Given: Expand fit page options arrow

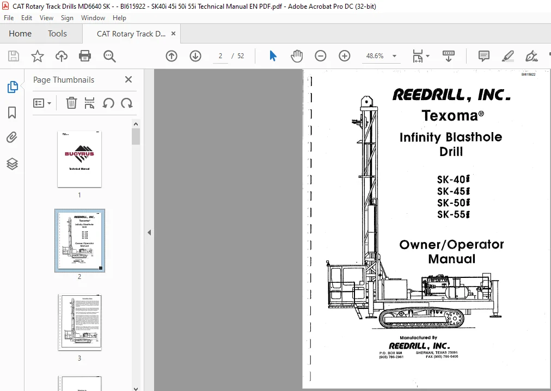Looking at the screenshot, I should (x=427, y=56).
